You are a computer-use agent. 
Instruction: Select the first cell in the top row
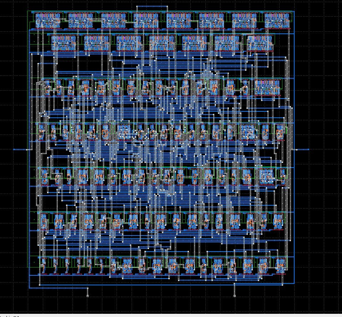(x=48, y=21)
